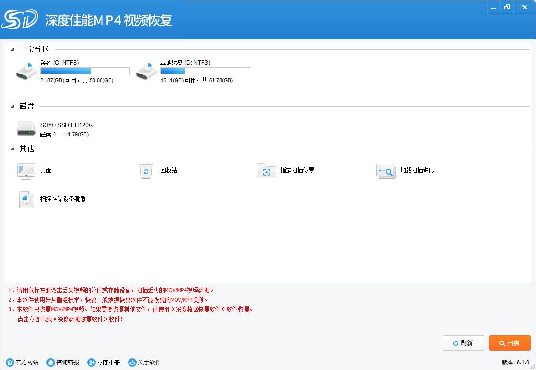
Task: Click the D: drive usage bar
Action: (x=205, y=71)
